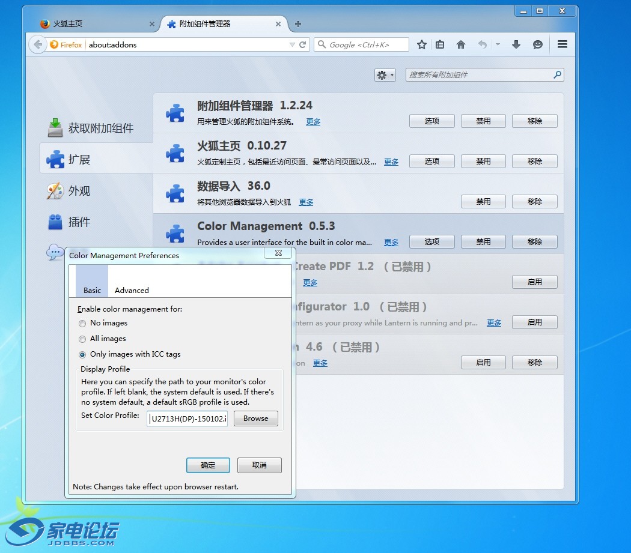Open the bookmarks list icon
Viewport: 631px width, 553px height.
tap(440, 44)
